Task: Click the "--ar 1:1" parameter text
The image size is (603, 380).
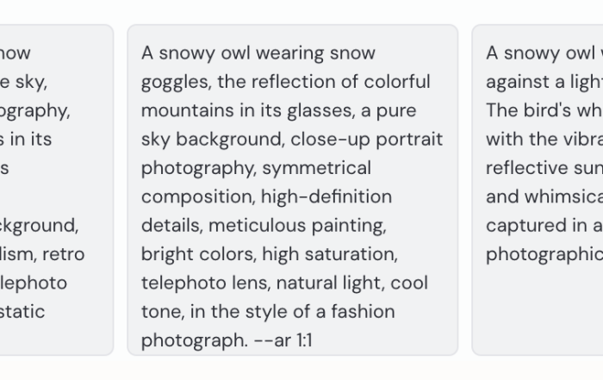Action: (283, 340)
